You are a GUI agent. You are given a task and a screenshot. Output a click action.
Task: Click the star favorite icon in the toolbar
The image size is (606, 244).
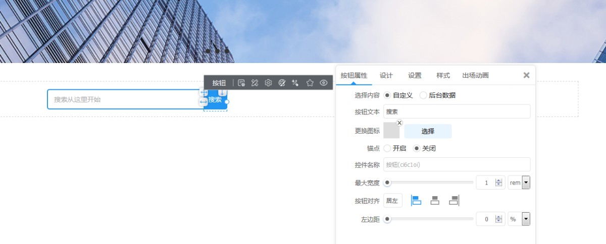[x=310, y=83]
